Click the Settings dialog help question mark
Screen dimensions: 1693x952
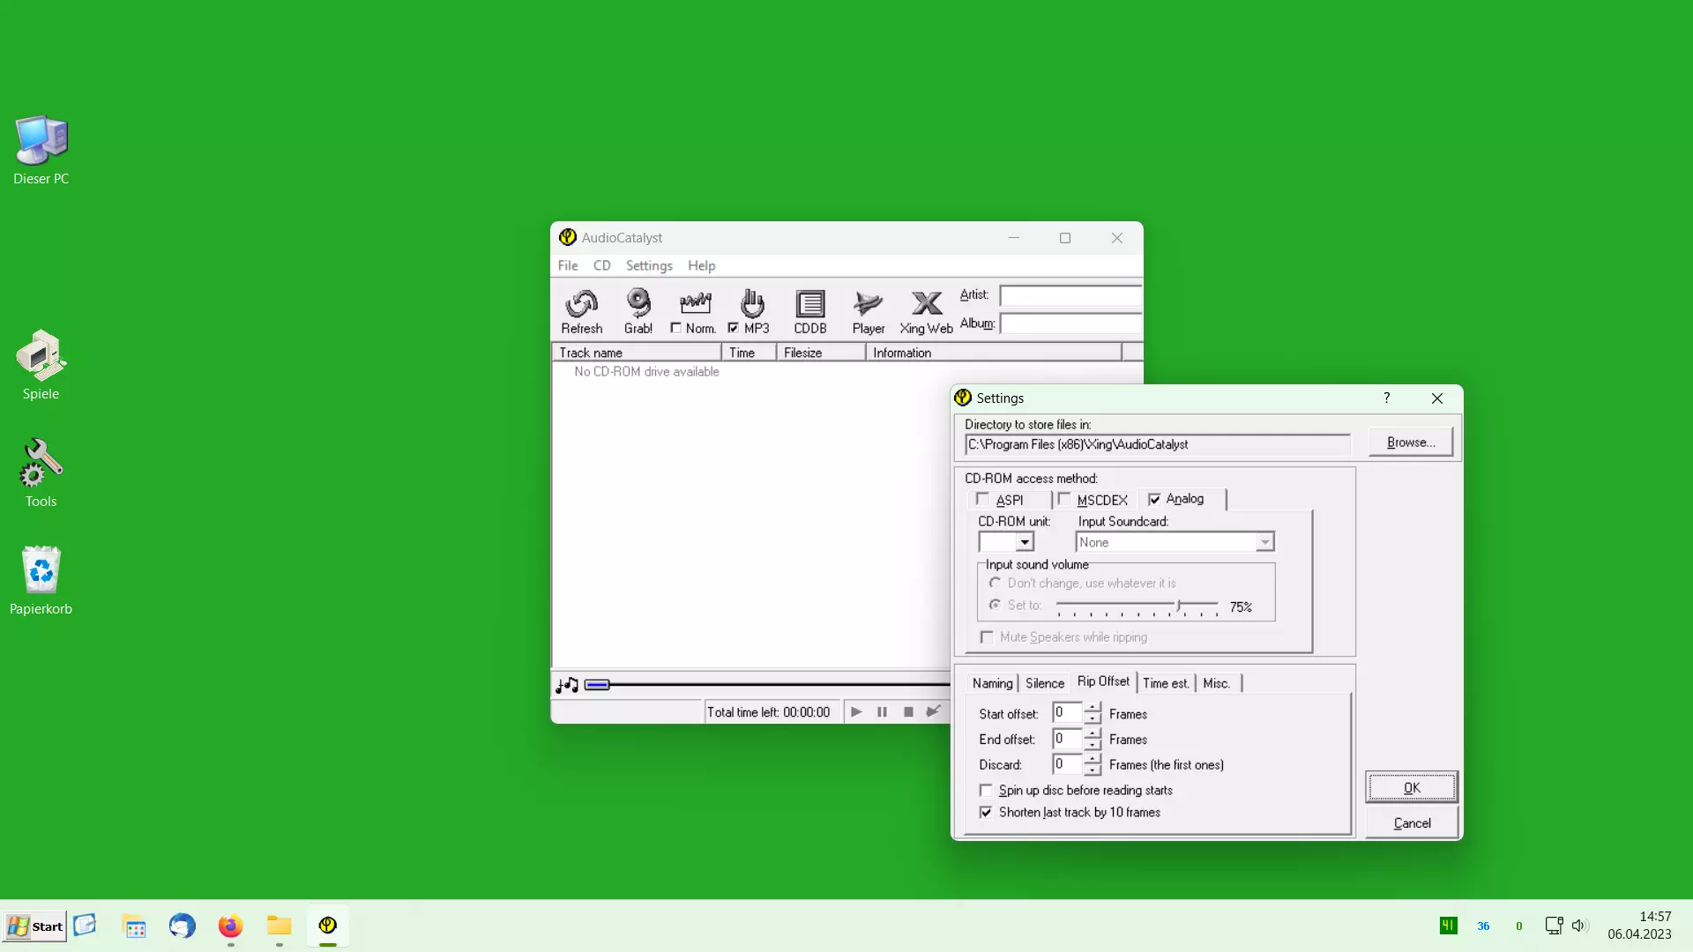[x=1387, y=398]
